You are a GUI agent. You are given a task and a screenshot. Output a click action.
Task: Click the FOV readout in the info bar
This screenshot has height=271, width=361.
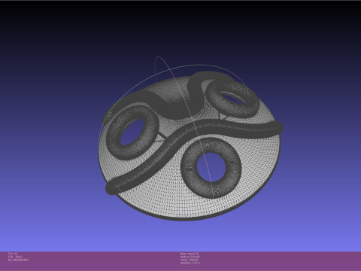(13, 254)
